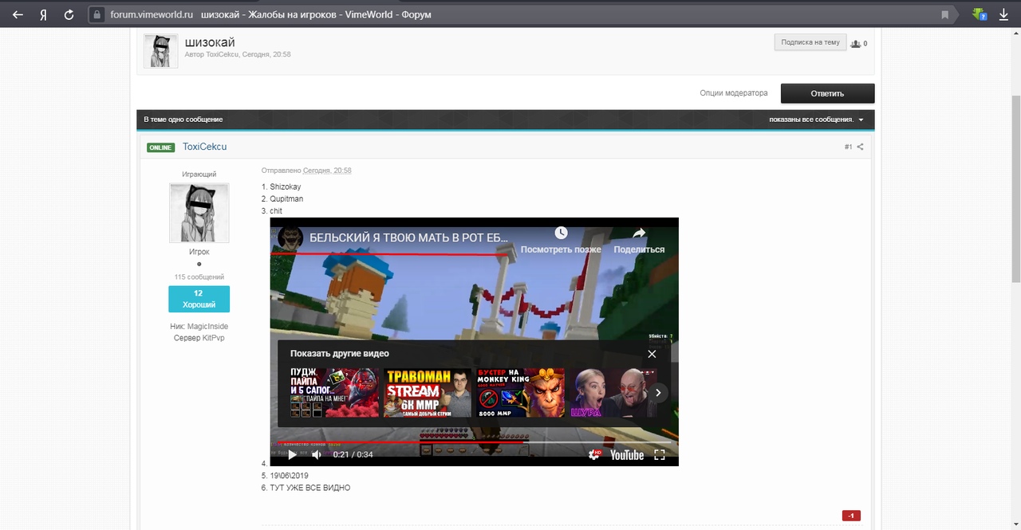This screenshot has height=530, width=1021.
Task: Watch the video on YouTube via the logo
Action: 627,455
